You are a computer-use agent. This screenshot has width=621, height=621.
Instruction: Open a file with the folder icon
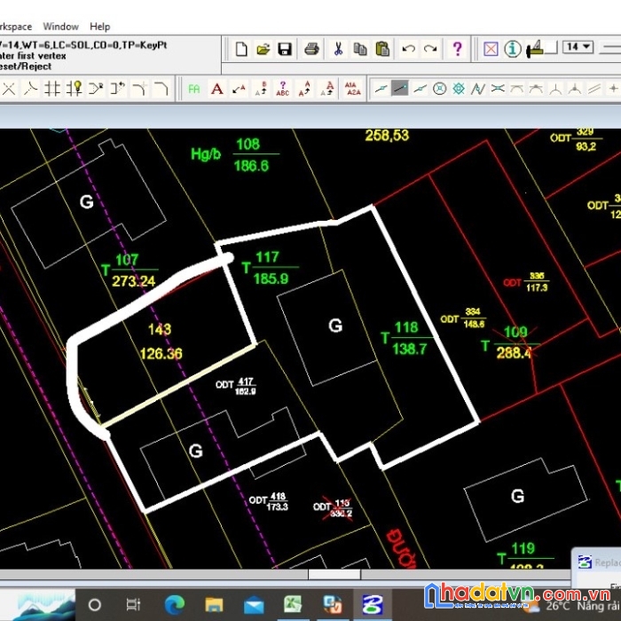tap(263, 49)
